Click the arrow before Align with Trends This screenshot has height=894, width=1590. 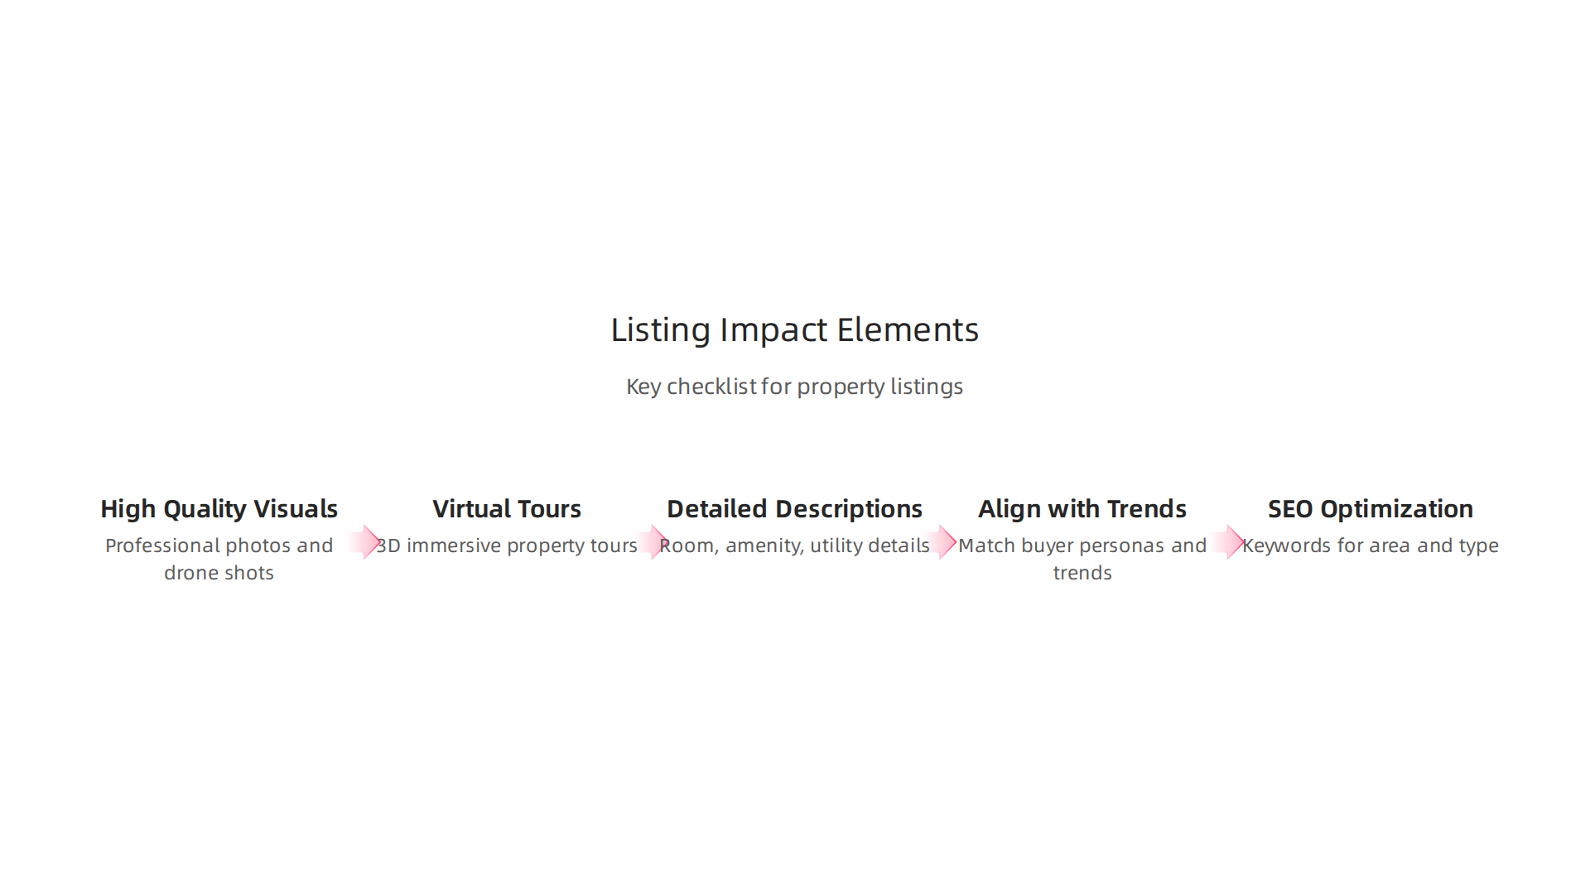click(939, 542)
